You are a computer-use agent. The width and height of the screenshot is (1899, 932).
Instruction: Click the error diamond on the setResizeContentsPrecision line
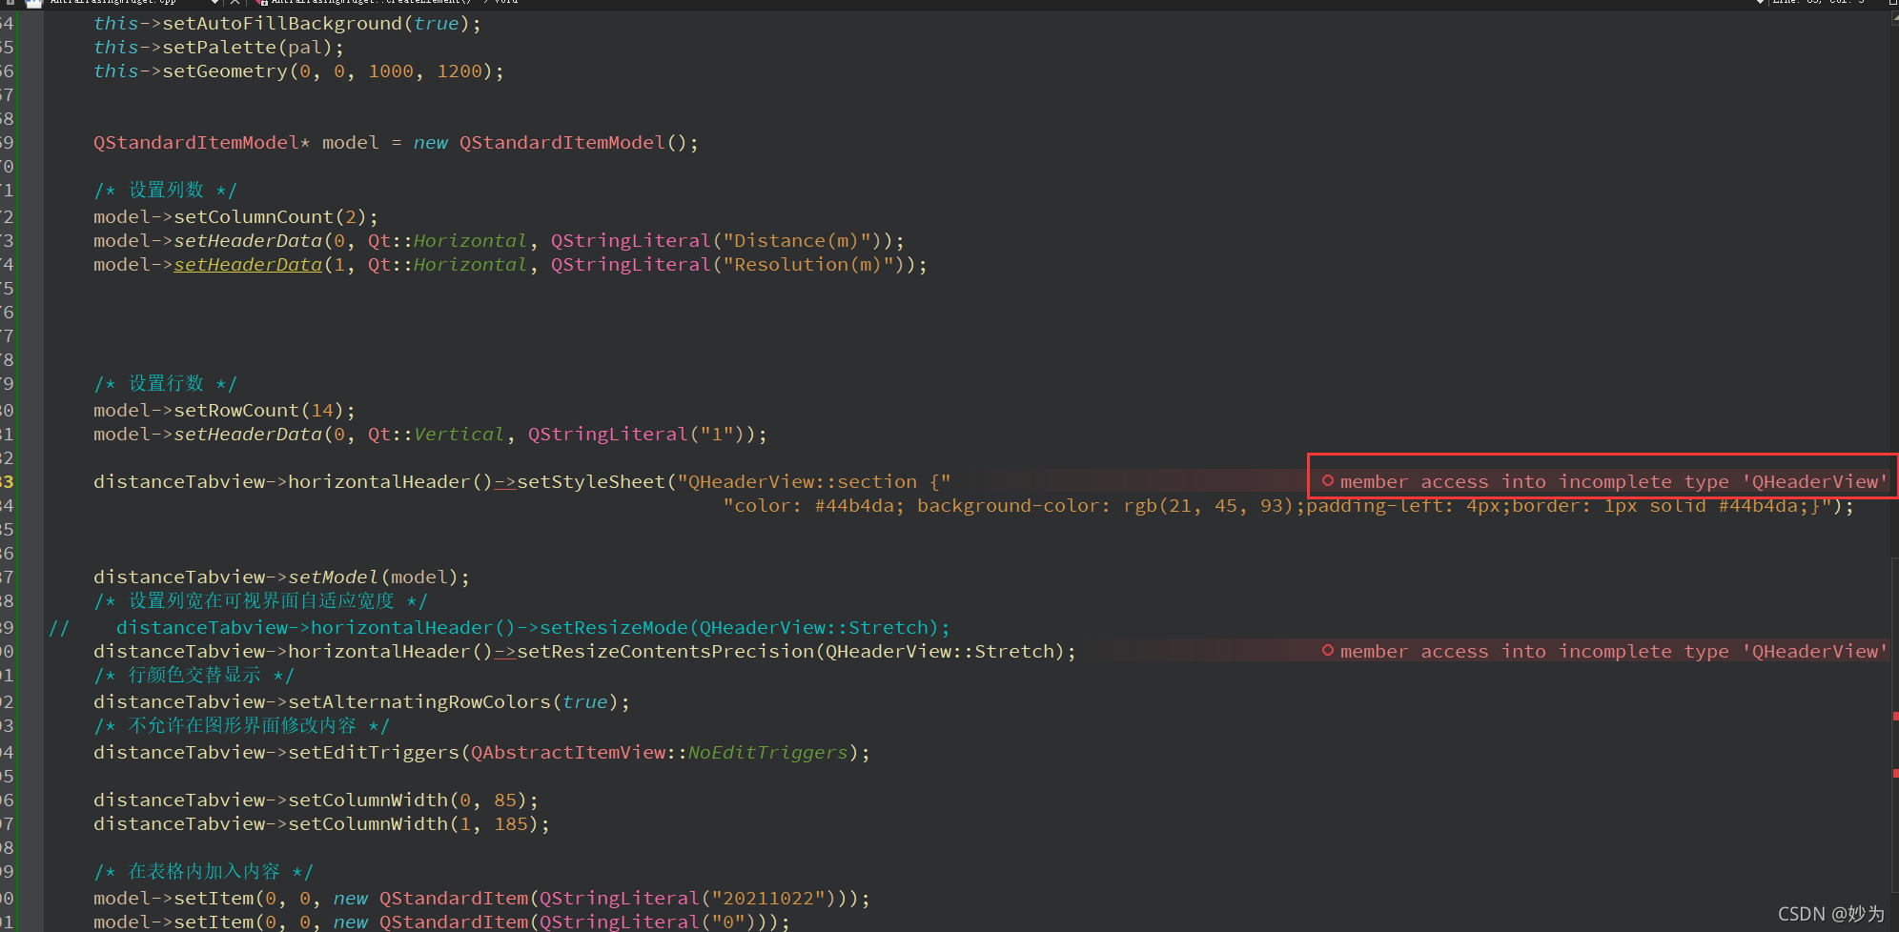pyautogui.click(x=1327, y=651)
